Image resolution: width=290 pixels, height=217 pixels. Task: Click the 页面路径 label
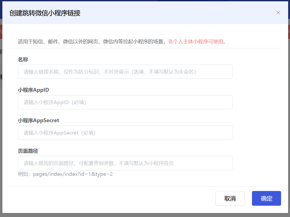pyautogui.click(x=28, y=151)
